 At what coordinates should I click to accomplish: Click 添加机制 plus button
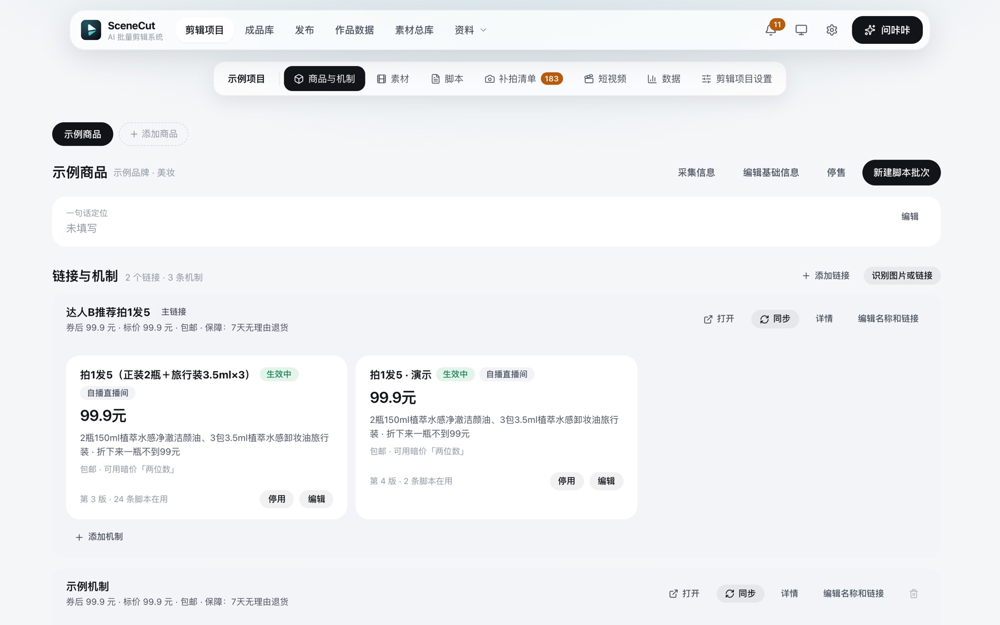tap(99, 537)
